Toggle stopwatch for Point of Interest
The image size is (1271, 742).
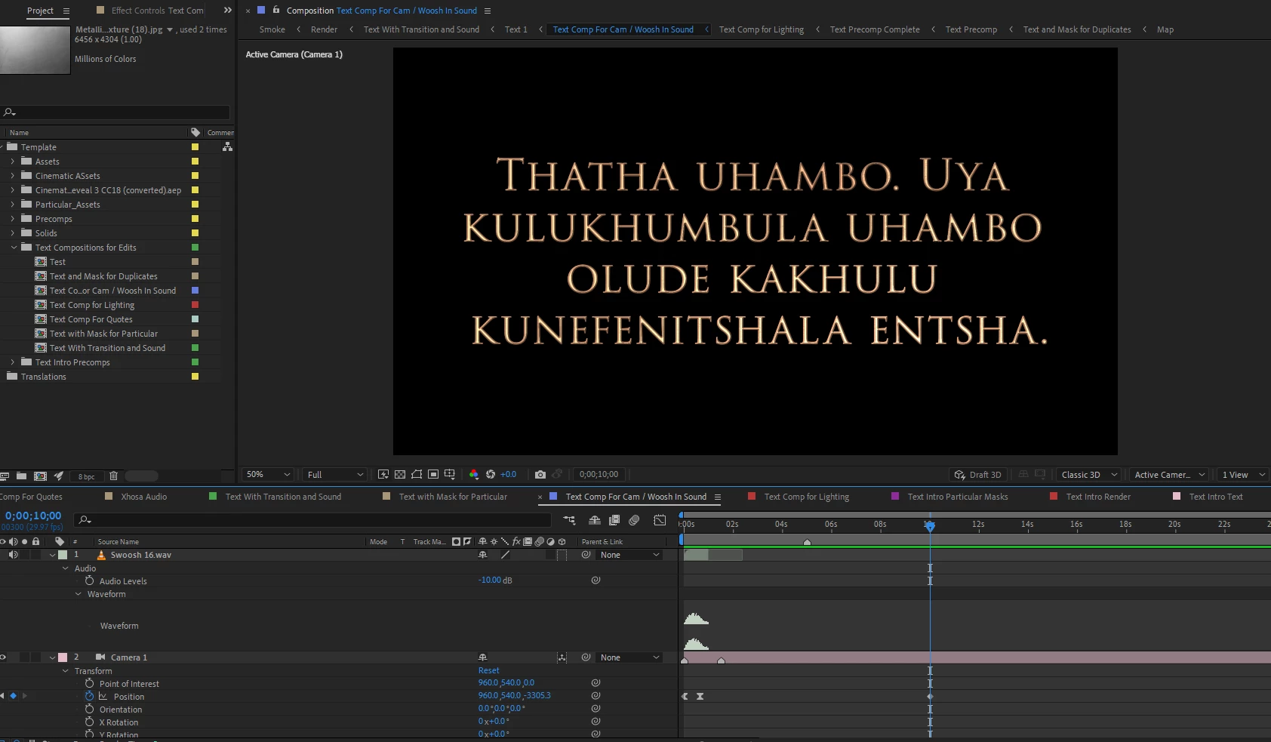point(89,683)
